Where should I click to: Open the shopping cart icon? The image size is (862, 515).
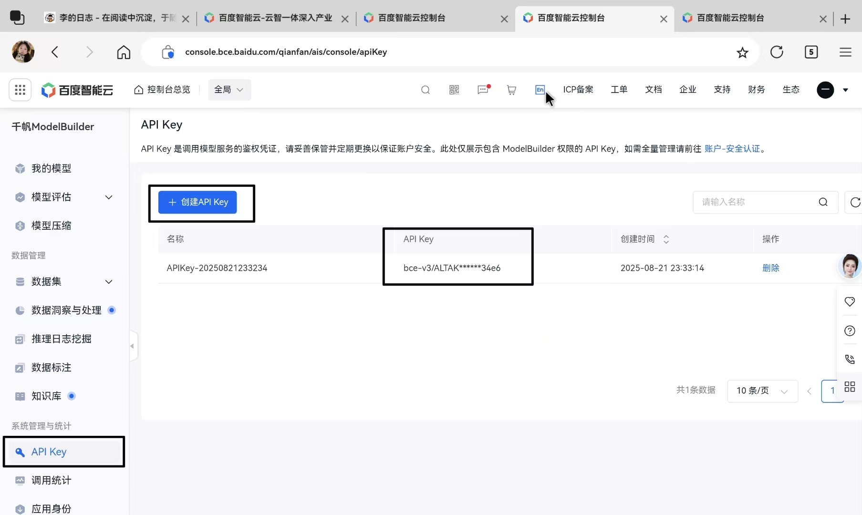click(511, 90)
